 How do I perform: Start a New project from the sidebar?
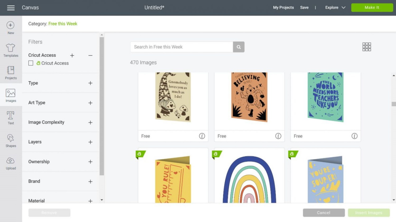click(11, 27)
